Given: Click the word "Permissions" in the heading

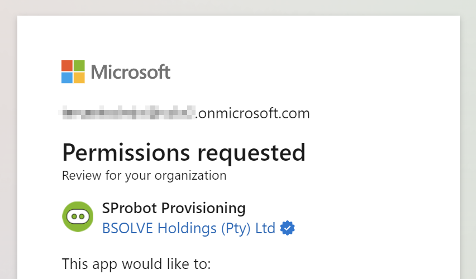Looking at the screenshot, I should pyautogui.click(x=126, y=152).
